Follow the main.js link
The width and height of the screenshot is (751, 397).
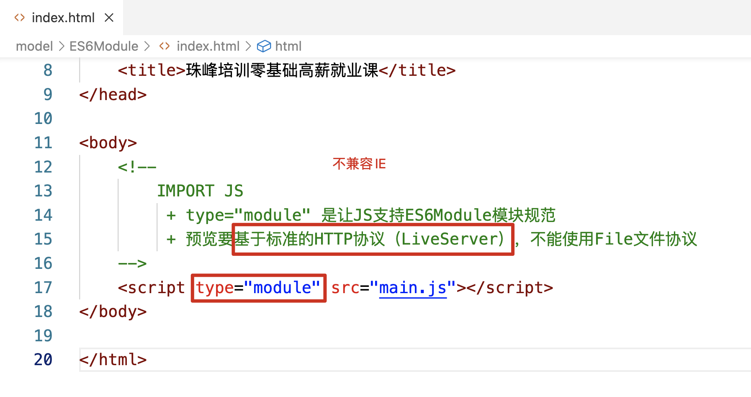point(413,288)
